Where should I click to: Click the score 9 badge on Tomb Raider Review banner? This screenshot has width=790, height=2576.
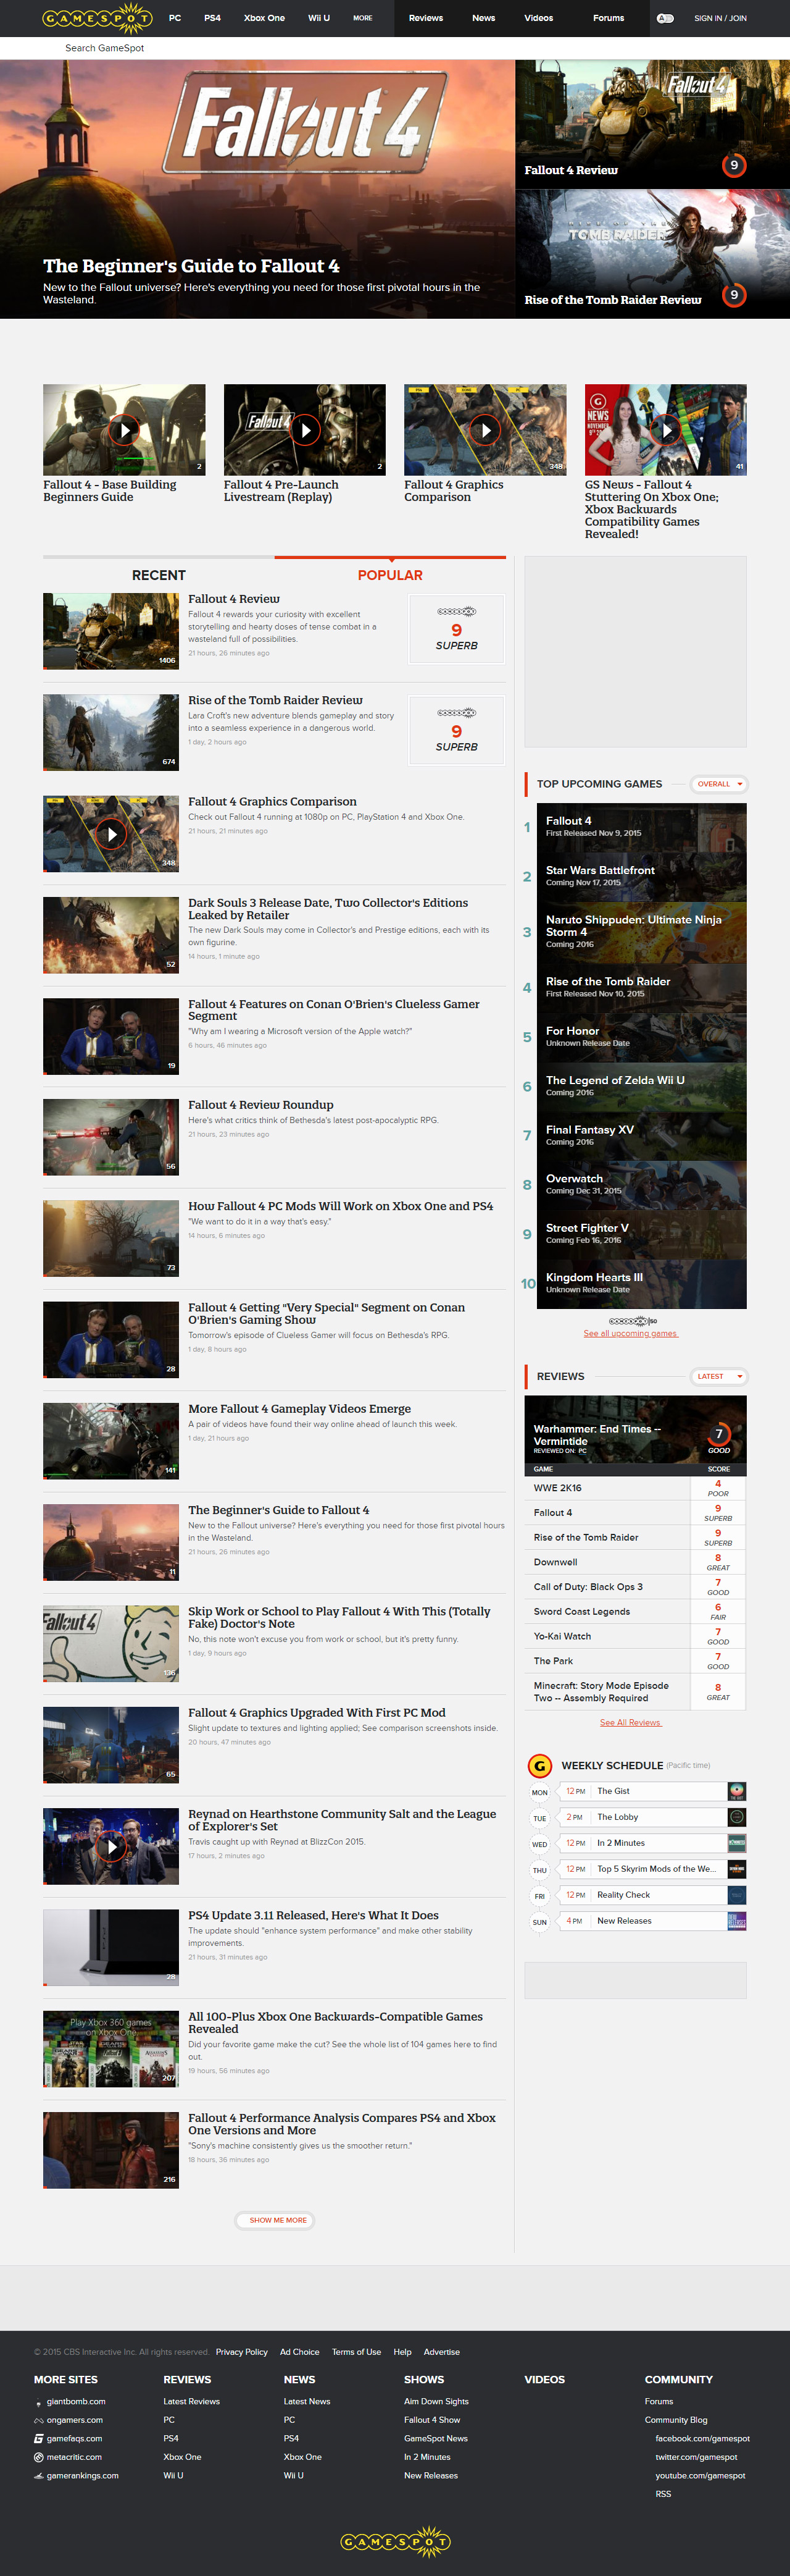[x=734, y=295]
